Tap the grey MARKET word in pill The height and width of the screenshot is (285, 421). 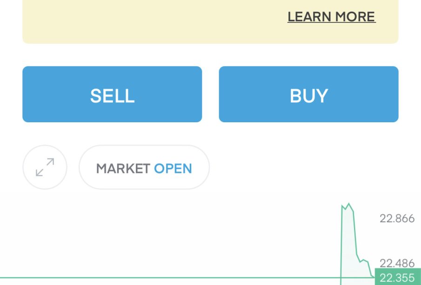123,168
